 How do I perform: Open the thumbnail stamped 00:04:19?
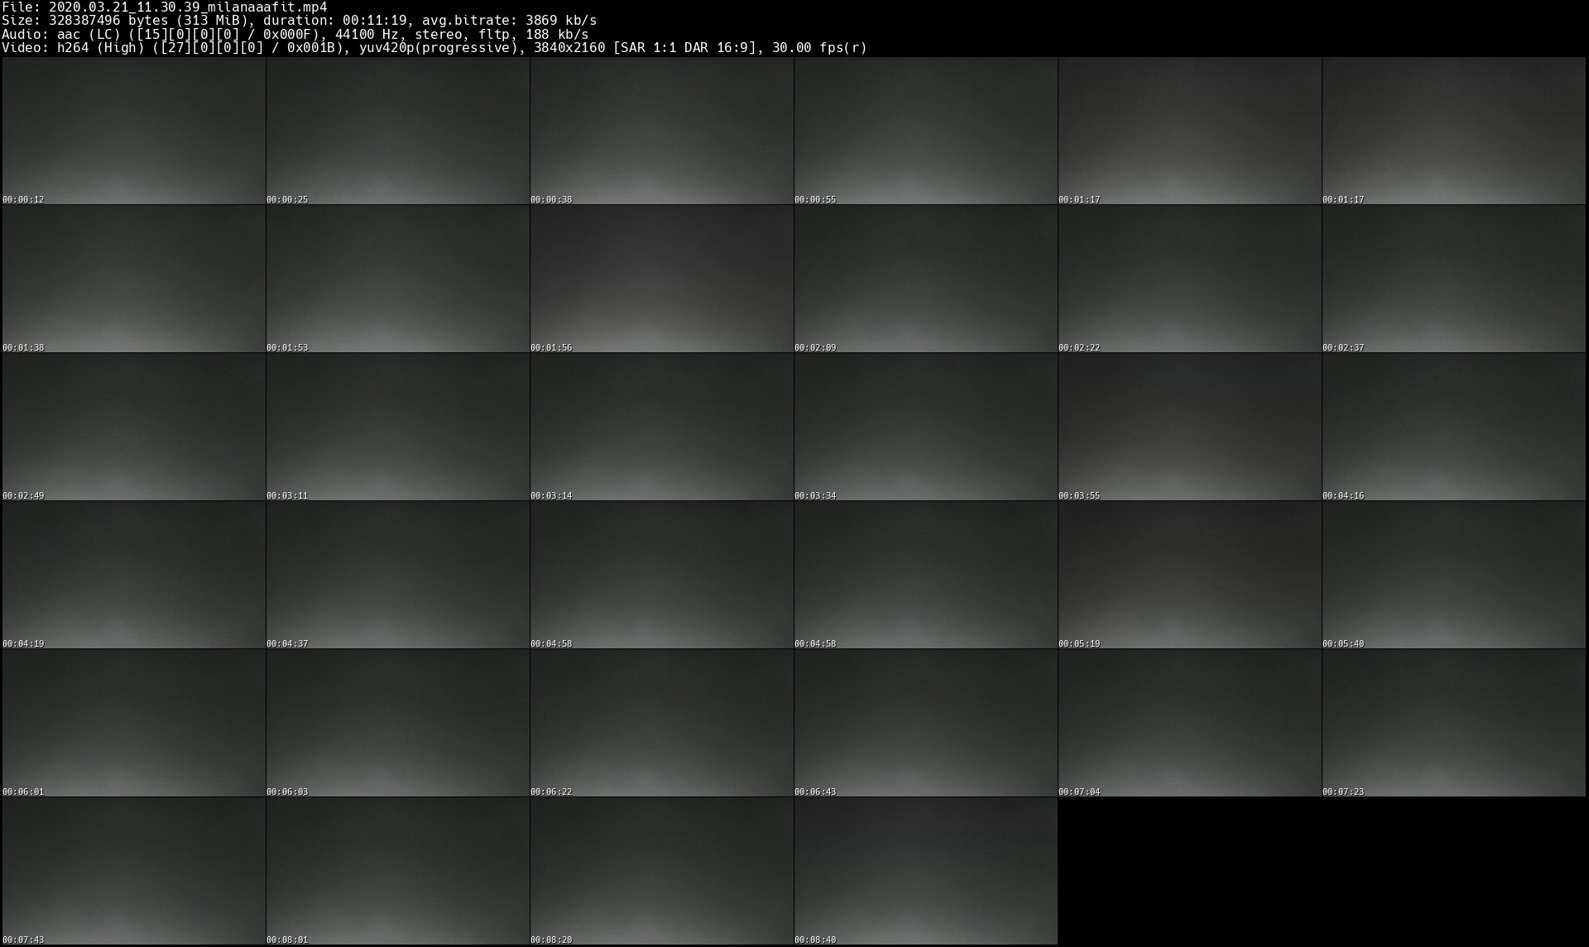(x=134, y=575)
